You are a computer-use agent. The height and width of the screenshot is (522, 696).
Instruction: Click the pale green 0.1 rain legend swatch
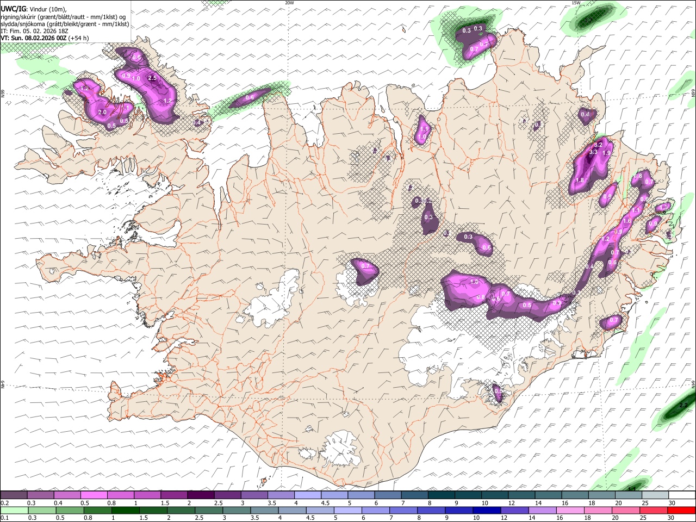(x=14, y=511)
